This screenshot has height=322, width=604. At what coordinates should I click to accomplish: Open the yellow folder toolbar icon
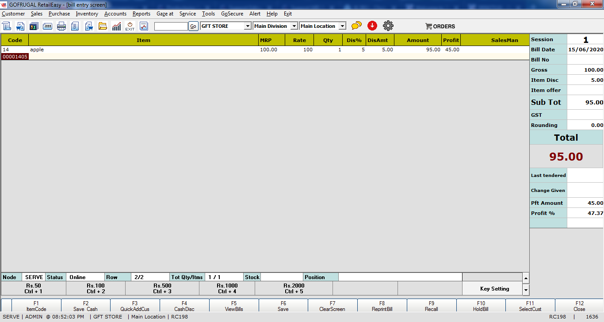(x=103, y=26)
